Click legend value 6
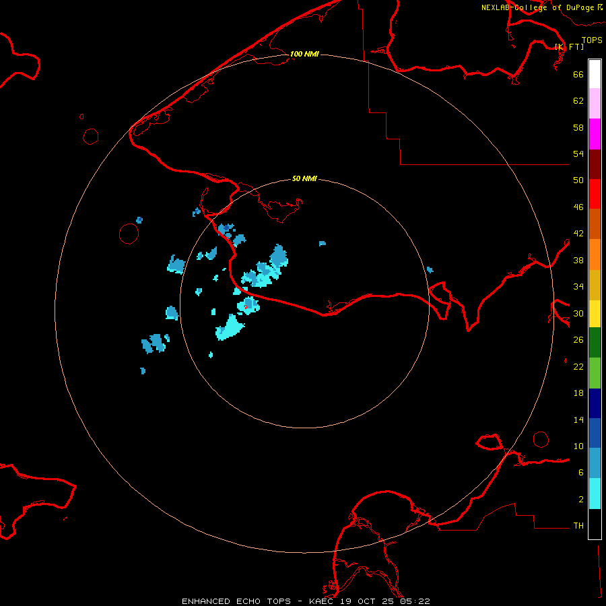Screen dimensions: 606x606 pyautogui.click(x=580, y=472)
